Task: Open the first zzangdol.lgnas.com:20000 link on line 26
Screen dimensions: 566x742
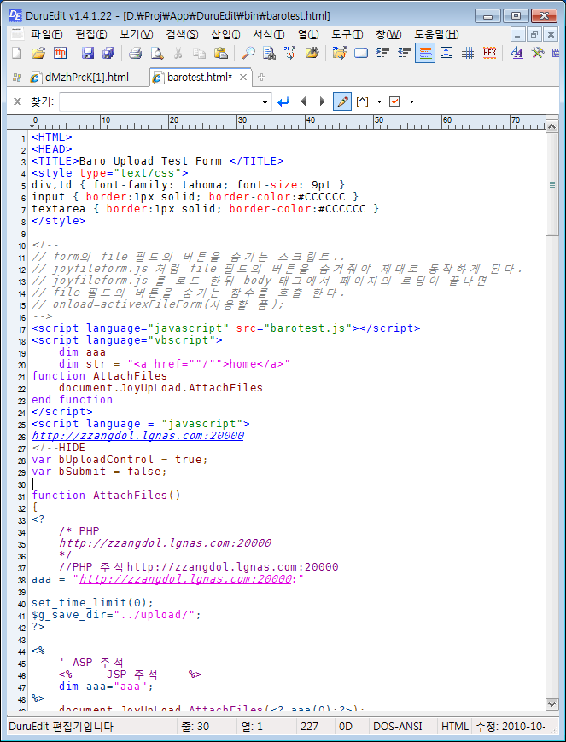Action: tap(137, 435)
